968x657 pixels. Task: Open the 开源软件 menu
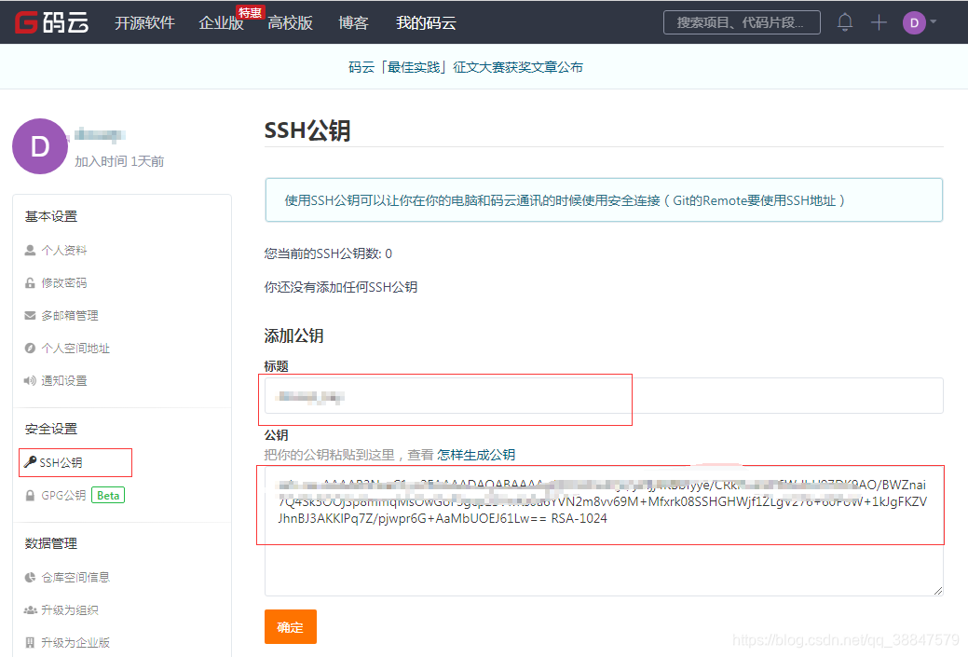[x=145, y=23]
